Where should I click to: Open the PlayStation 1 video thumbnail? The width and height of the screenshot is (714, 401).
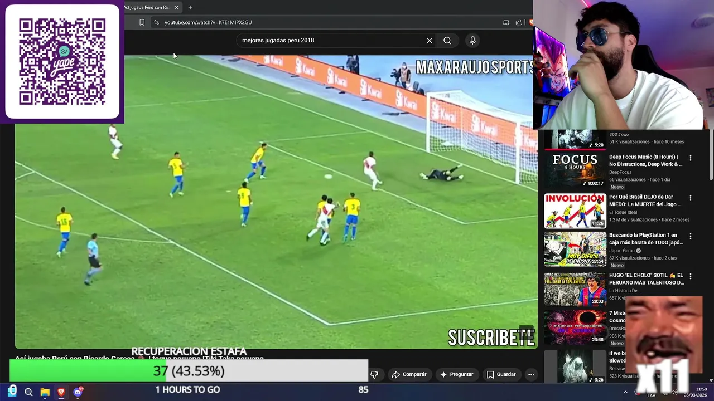(575, 250)
